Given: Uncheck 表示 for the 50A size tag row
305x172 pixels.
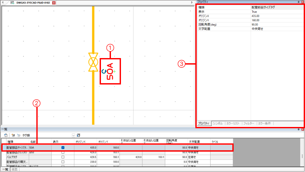Looking at the screenshot, I should click(63, 148).
